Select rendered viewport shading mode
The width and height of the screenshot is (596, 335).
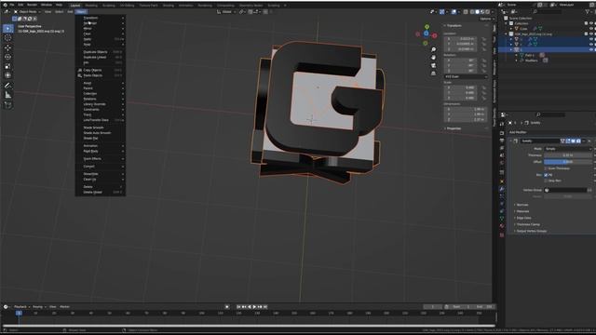[488, 12]
